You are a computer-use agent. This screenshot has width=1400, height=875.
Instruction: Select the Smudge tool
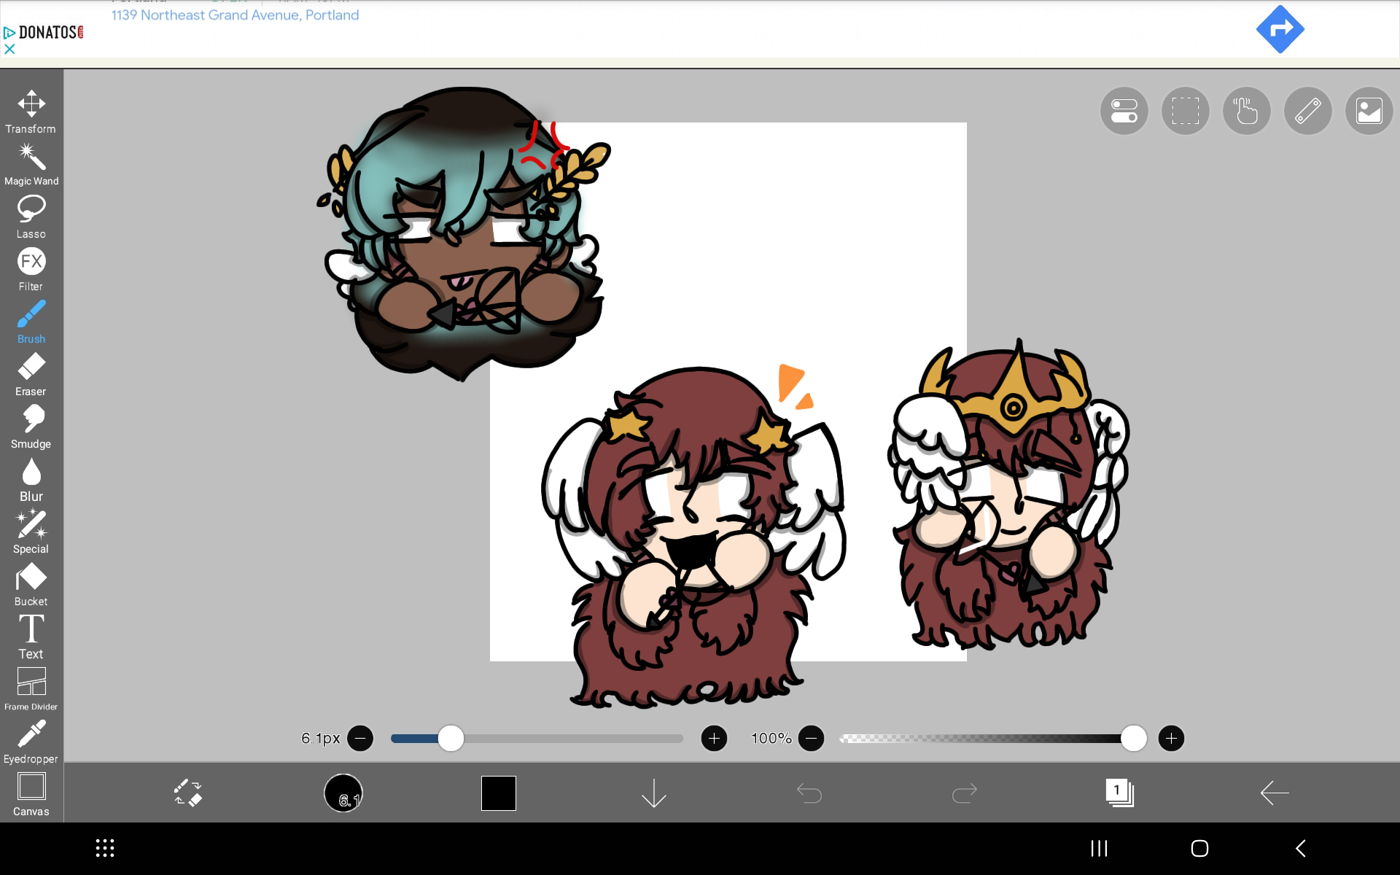click(x=31, y=427)
